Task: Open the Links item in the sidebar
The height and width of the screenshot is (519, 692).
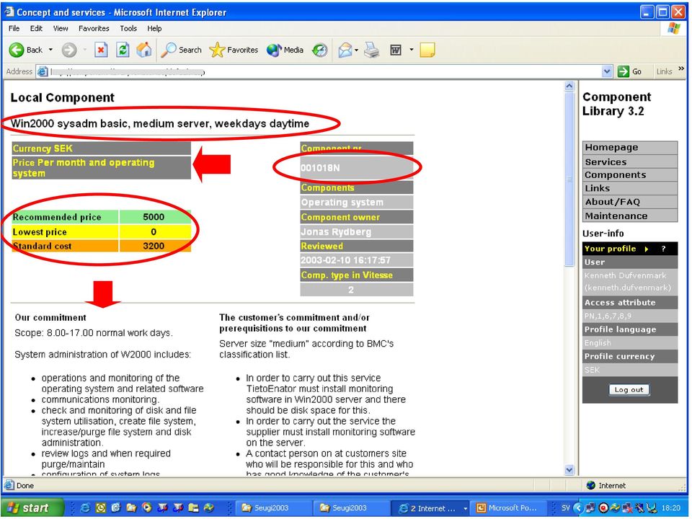Action: tap(630, 188)
